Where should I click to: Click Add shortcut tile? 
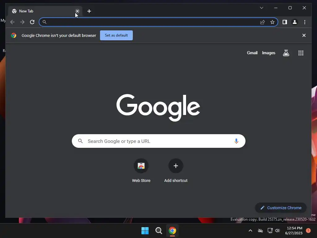point(176,171)
